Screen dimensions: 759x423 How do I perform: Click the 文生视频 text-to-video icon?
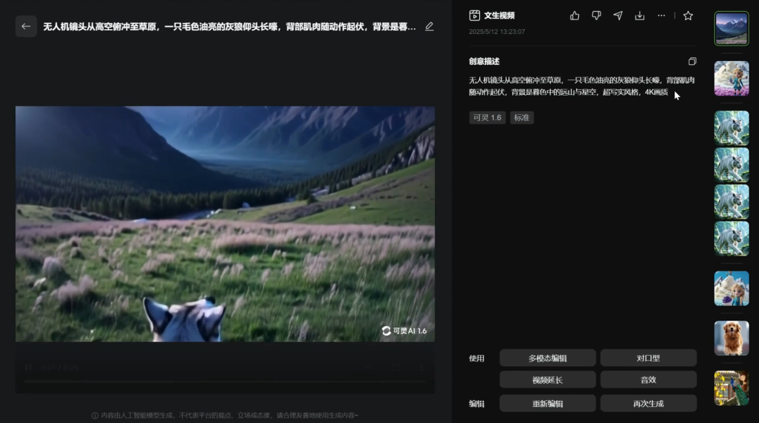pyautogui.click(x=474, y=15)
